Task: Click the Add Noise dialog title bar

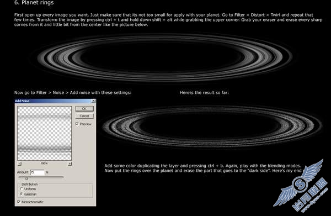Action: pos(55,101)
